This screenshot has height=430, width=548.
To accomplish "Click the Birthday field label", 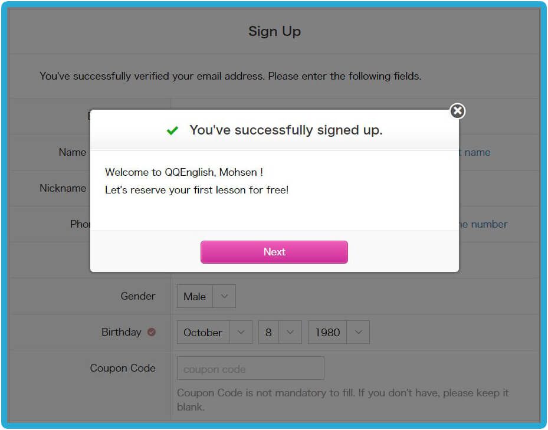I will pyautogui.click(x=121, y=332).
